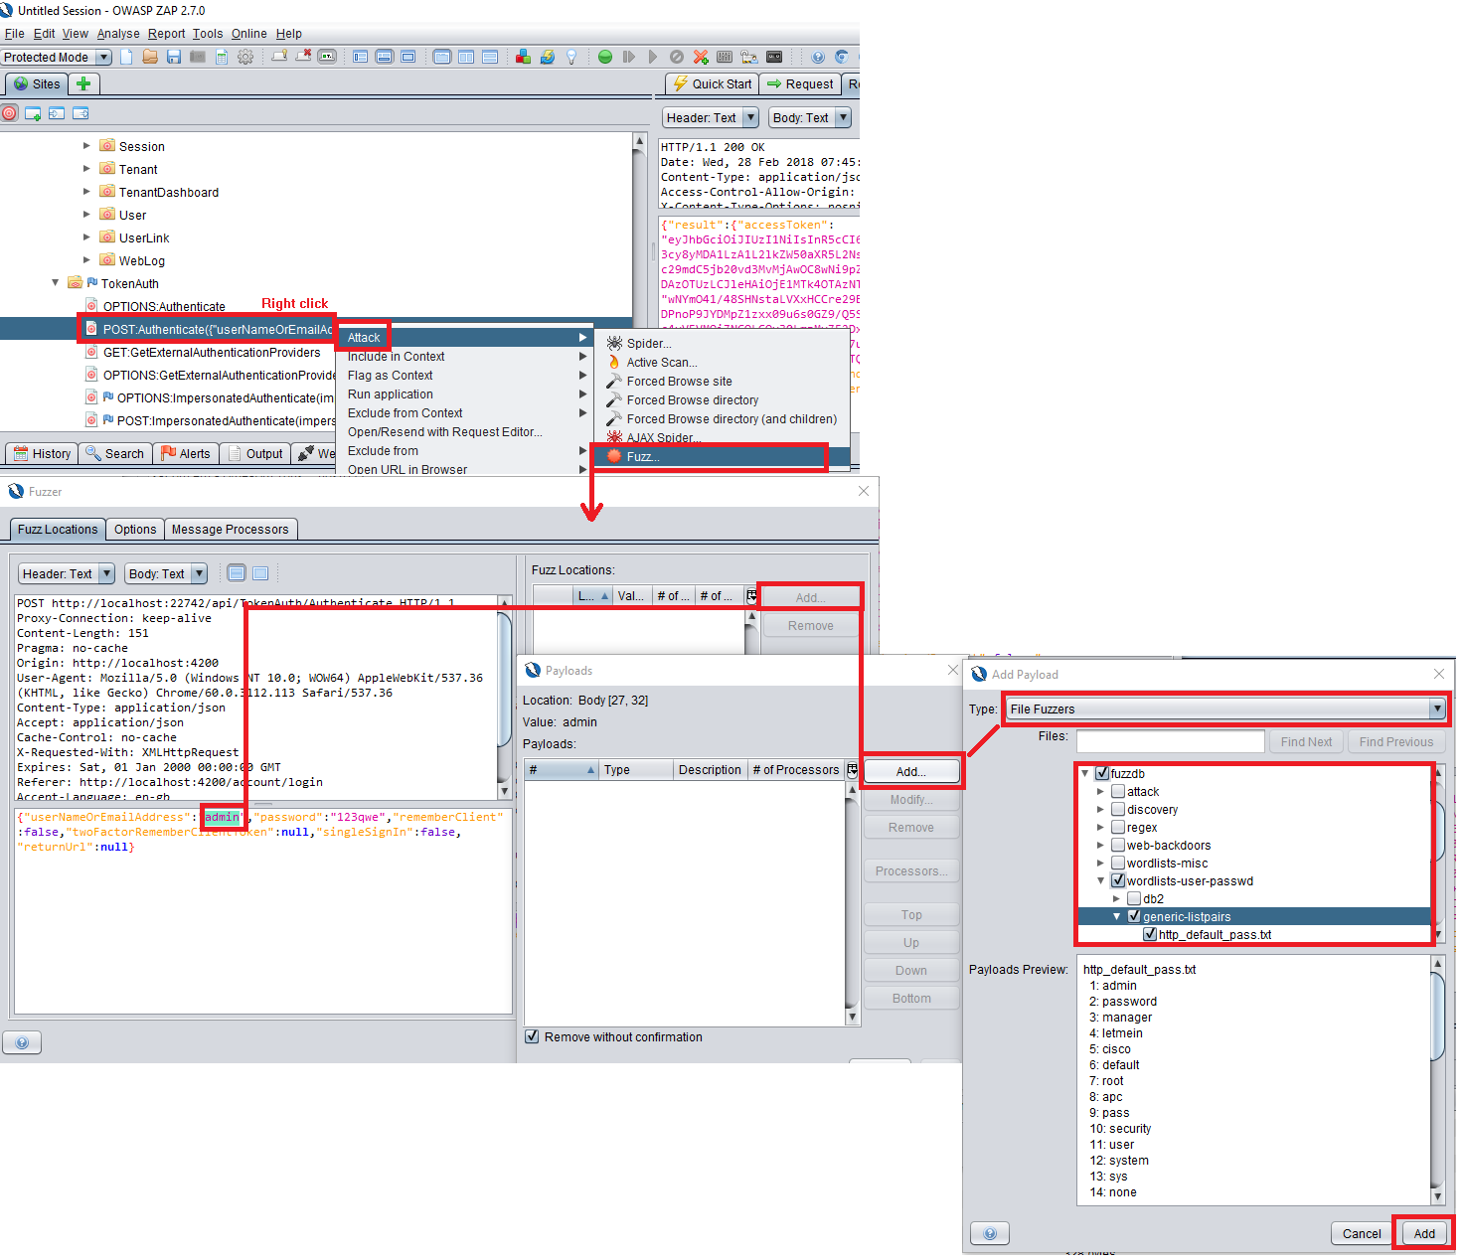The height and width of the screenshot is (1260, 1463).
Task: Open the File menu
Action: pyautogui.click(x=14, y=34)
